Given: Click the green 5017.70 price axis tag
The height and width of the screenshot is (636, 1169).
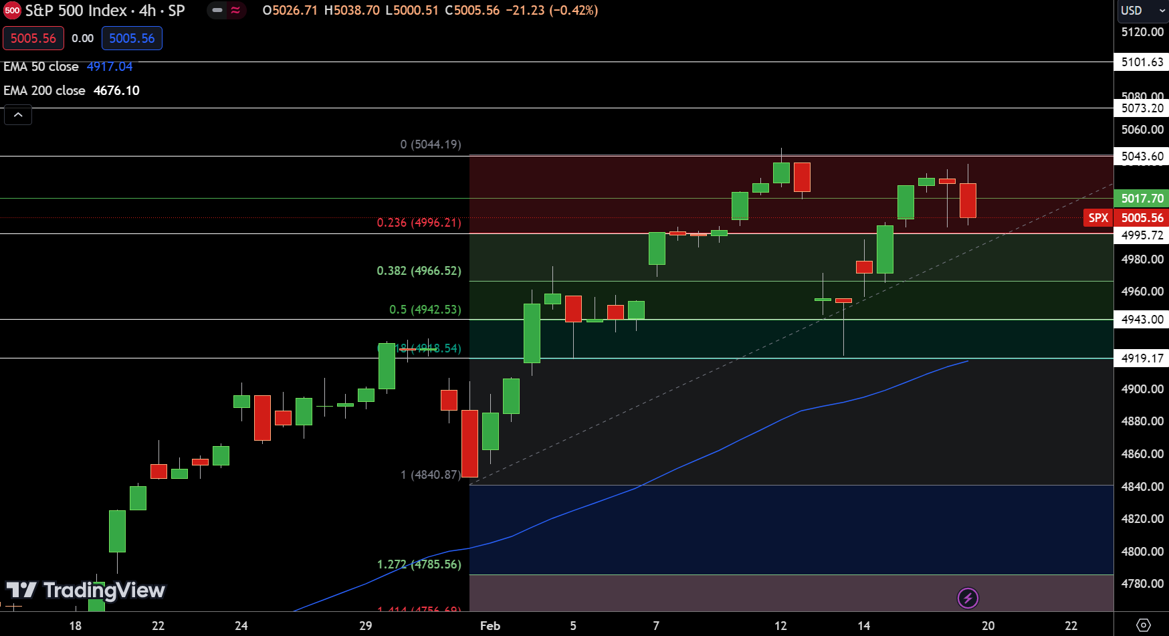Looking at the screenshot, I should [1142, 198].
